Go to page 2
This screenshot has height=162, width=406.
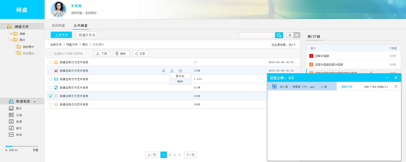pyautogui.click(x=170, y=155)
